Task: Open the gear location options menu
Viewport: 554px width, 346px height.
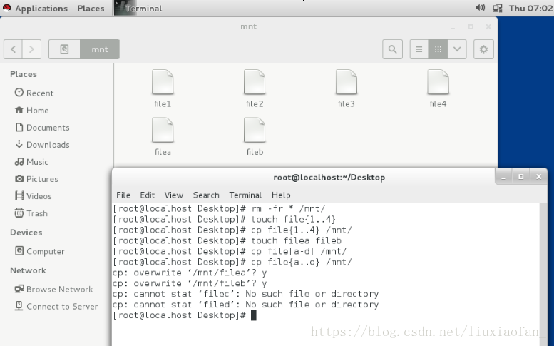Action: click(483, 49)
